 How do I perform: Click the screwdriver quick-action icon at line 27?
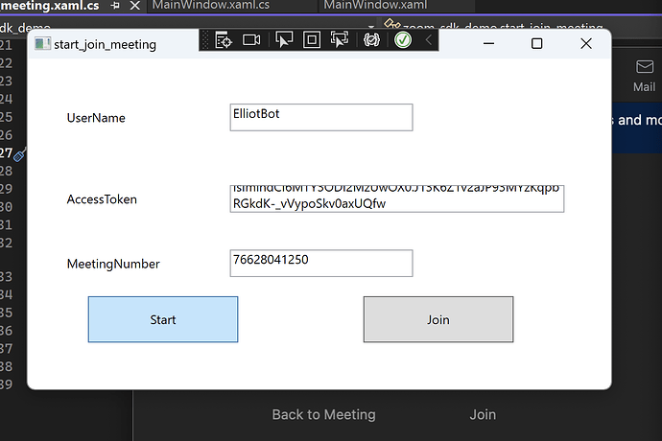coord(19,155)
